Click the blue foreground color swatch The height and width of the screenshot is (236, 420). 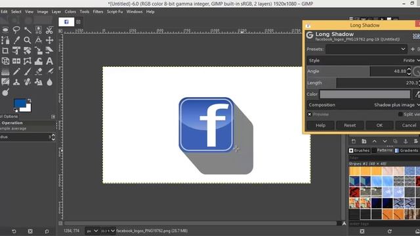pos(20,104)
